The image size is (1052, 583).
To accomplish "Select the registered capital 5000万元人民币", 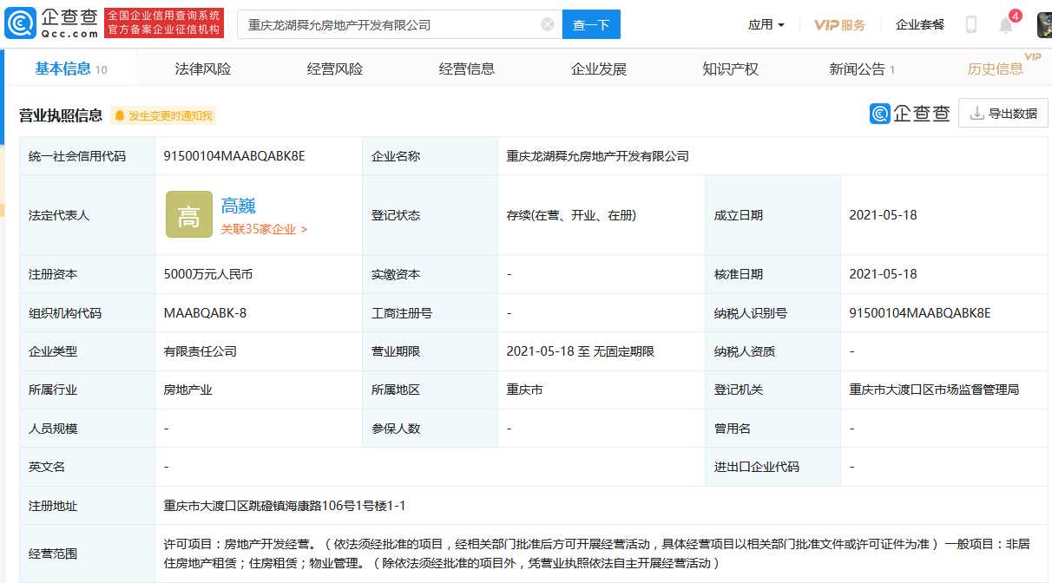I will [x=208, y=274].
